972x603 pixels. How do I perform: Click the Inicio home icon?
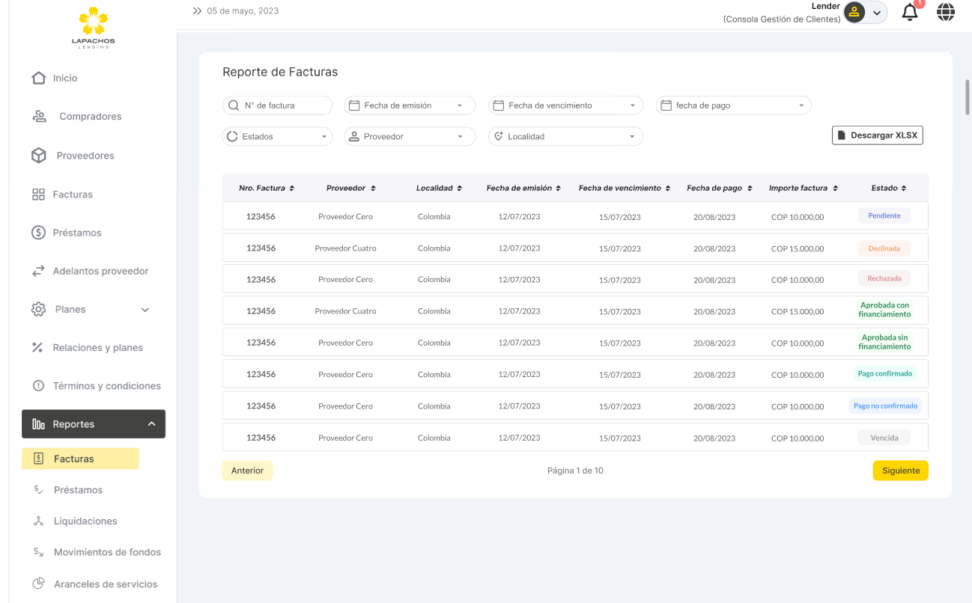[x=39, y=78]
